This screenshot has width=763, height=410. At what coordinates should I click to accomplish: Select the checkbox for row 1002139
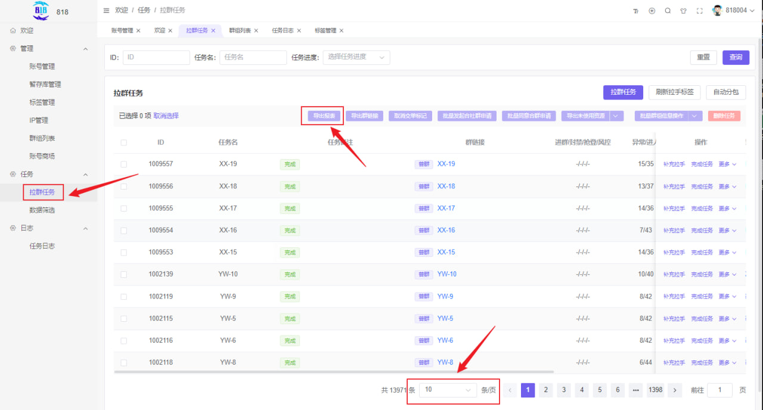coord(124,274)
